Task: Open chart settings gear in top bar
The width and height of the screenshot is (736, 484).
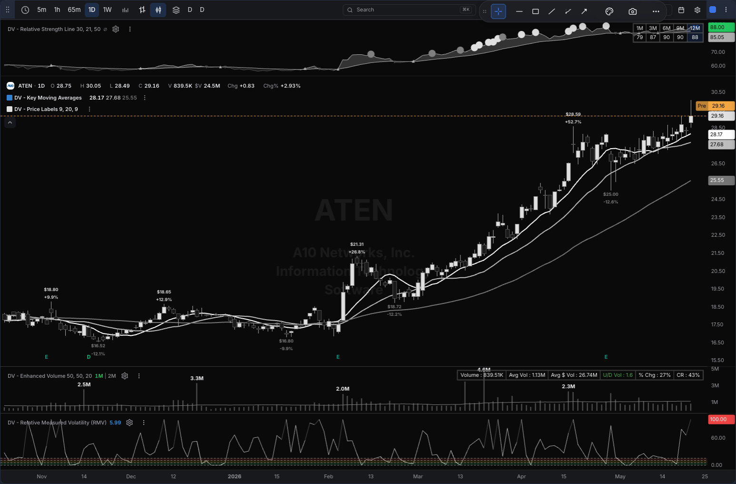Action: pyautogui.click(x=697, y=10)
